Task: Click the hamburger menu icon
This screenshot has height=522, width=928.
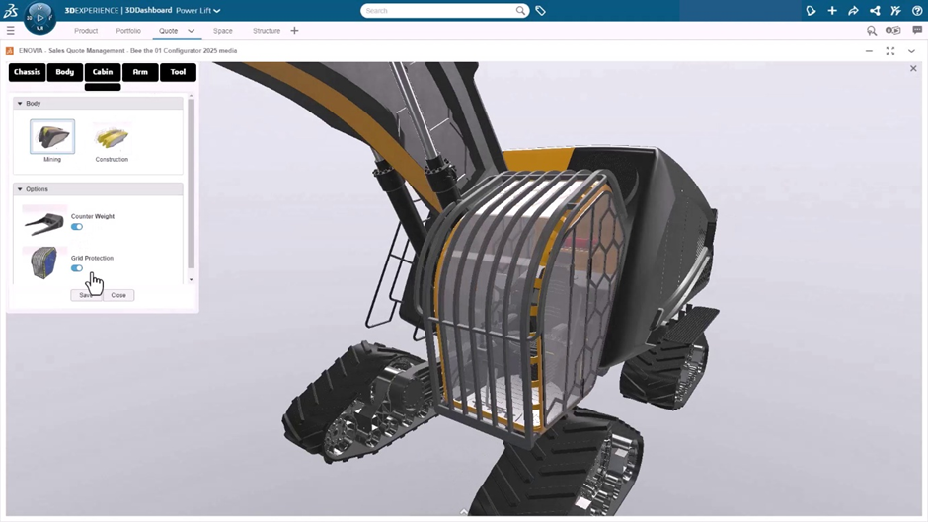Action: [11, 31]
